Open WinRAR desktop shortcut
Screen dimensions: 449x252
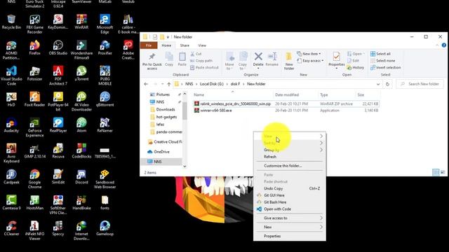(81, 22)
